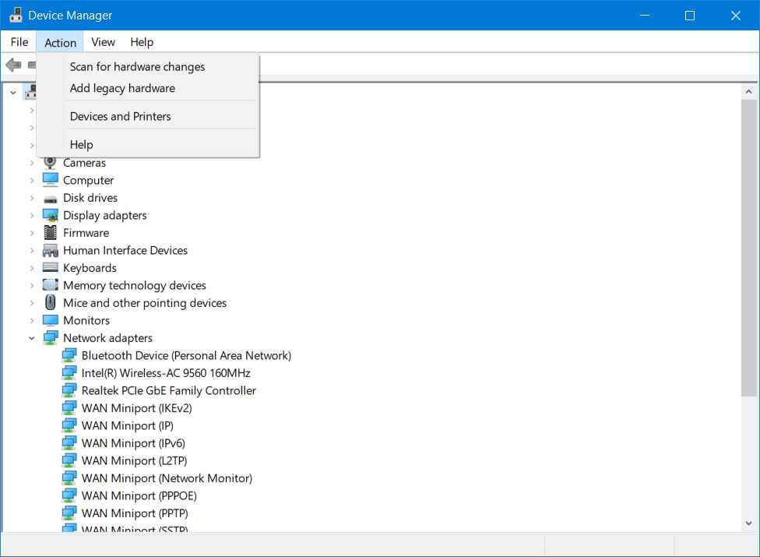
Task: Expand the Human Interface Devices category
Action: click(31, 251)
